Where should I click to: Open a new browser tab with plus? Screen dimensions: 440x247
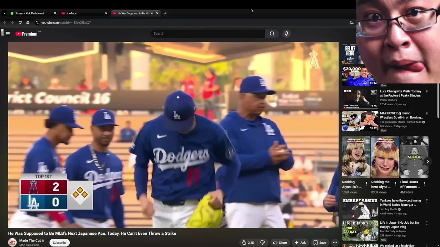coord(165,13)
